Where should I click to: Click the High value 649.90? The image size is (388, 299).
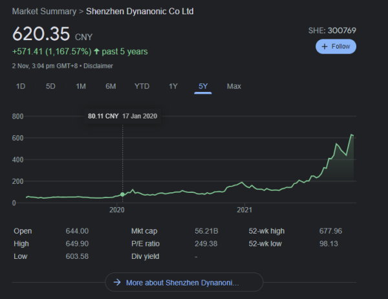(77, 244)
